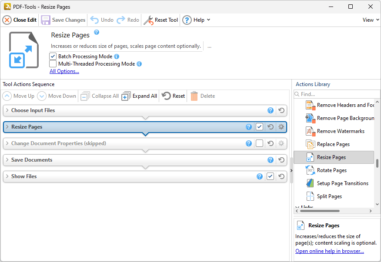Image resolution: width=381 pixels, height=262 pixels.
Task: Click help icon beside Resize Pages title
Action: (x=97, y=32)
